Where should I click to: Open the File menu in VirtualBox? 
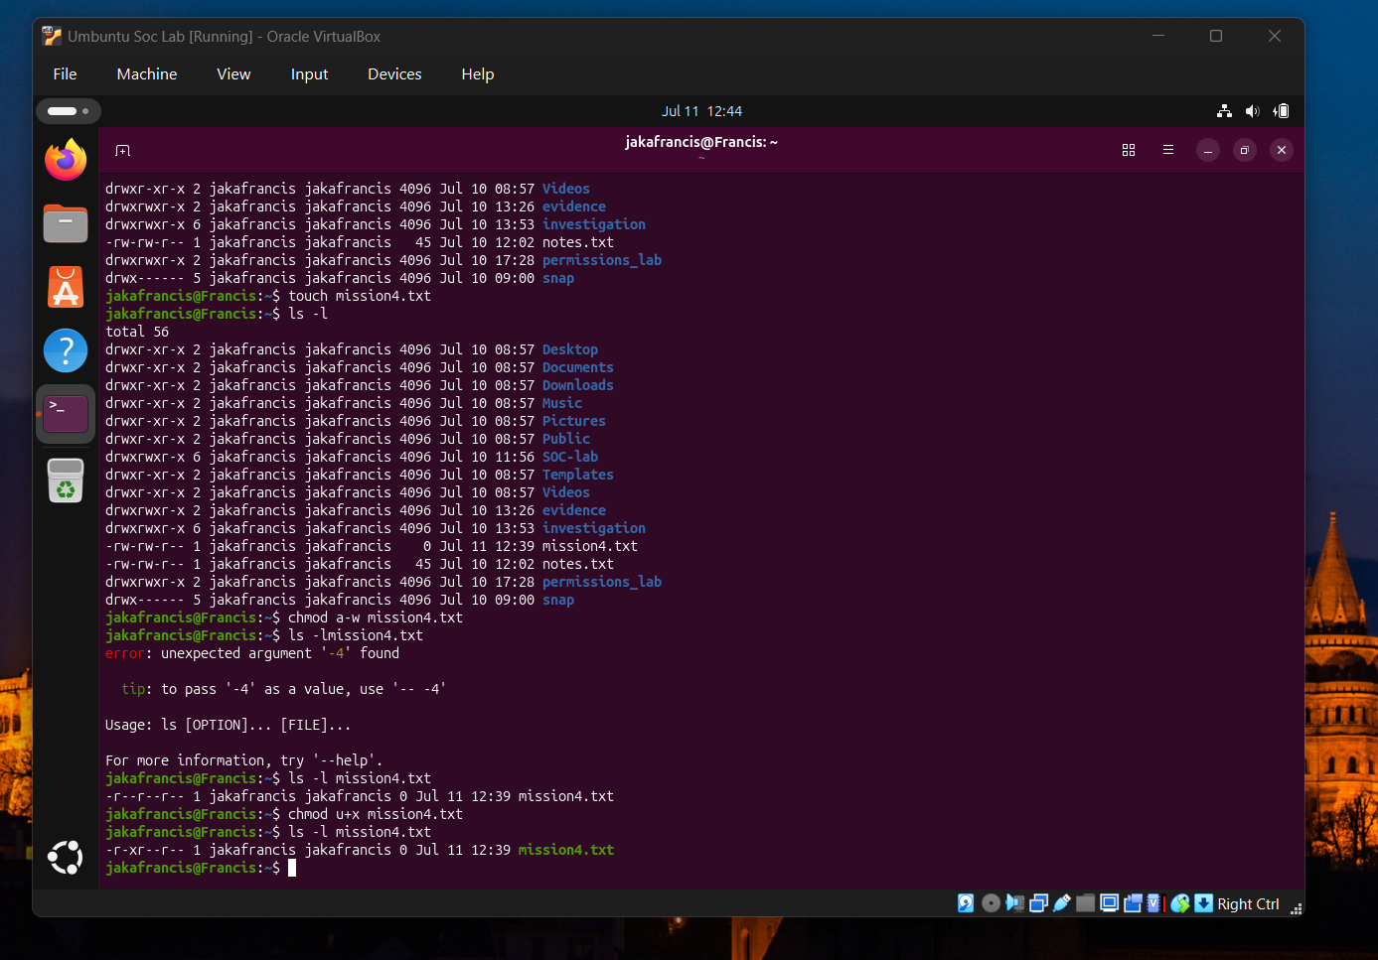click(65, 74)
